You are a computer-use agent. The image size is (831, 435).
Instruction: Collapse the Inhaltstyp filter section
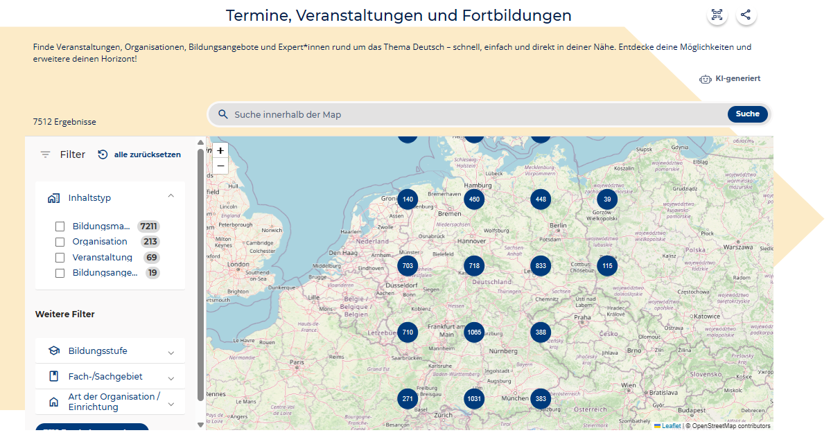coord(170,197)
